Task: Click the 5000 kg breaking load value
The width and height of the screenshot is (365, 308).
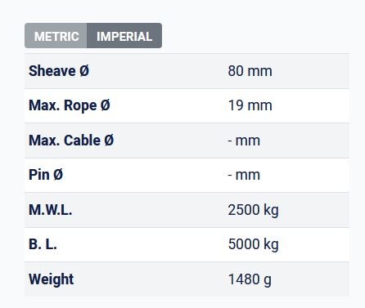Action: click(253, 244)
